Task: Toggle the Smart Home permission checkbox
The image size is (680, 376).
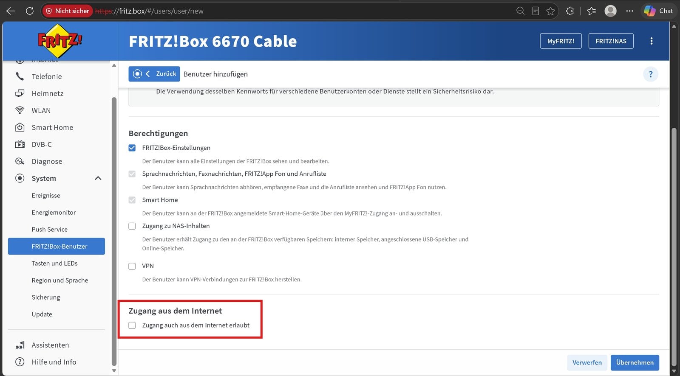Action: [132, 200]
